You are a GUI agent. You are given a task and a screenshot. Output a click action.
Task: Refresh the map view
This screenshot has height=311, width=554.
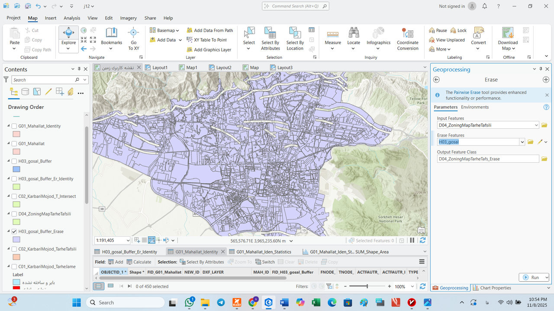click(x=423, y=241)
